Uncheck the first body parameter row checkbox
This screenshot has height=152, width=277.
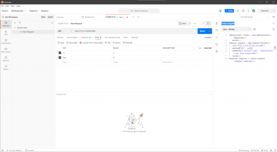click(60, 53)
